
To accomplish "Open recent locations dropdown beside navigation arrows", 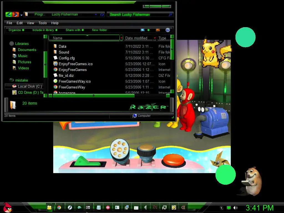I will coord(21,15).
